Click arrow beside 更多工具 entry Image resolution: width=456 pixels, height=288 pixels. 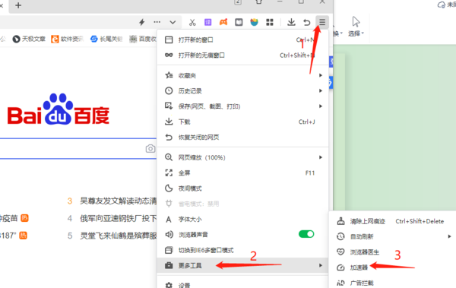tap(321, 265)
